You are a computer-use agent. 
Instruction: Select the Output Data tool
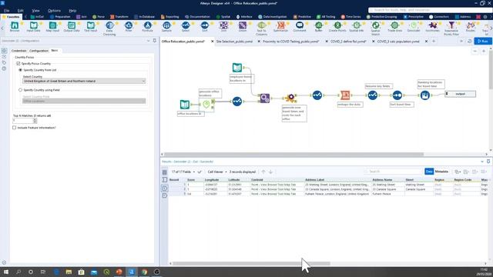click(x=72, y=26)
